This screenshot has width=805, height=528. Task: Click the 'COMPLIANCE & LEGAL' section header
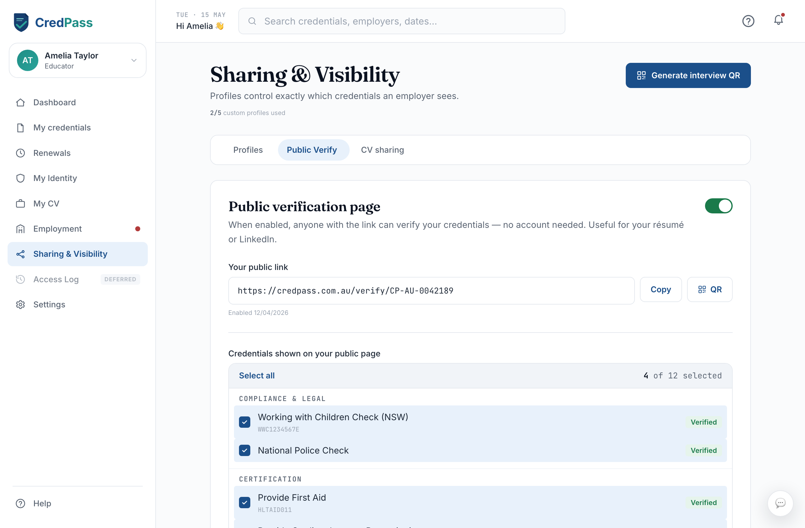pos(282,399)
